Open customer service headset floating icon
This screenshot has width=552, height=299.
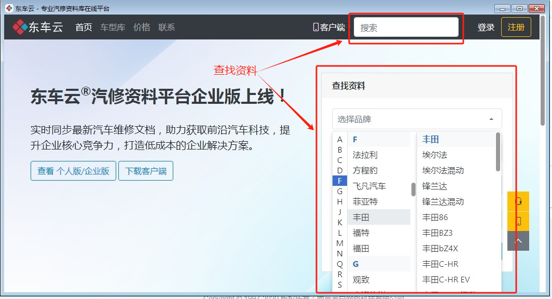pos(518,201)
